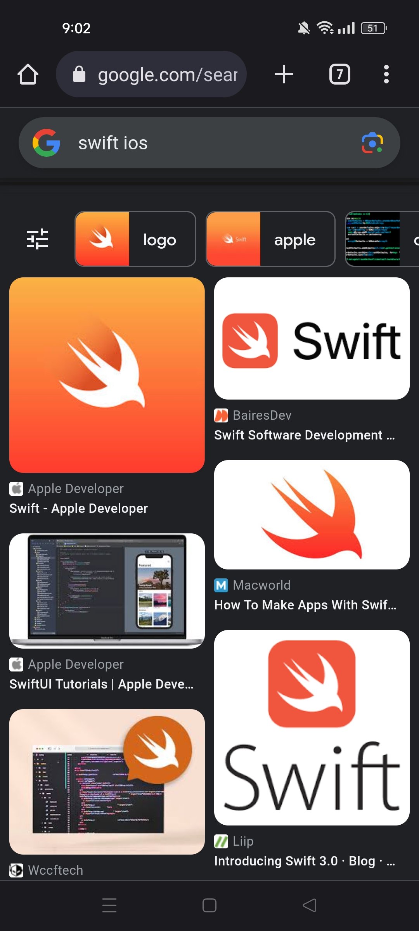Open Chrome three-dot overflow menu
The image size is (419, 931).
pos(386,74)
